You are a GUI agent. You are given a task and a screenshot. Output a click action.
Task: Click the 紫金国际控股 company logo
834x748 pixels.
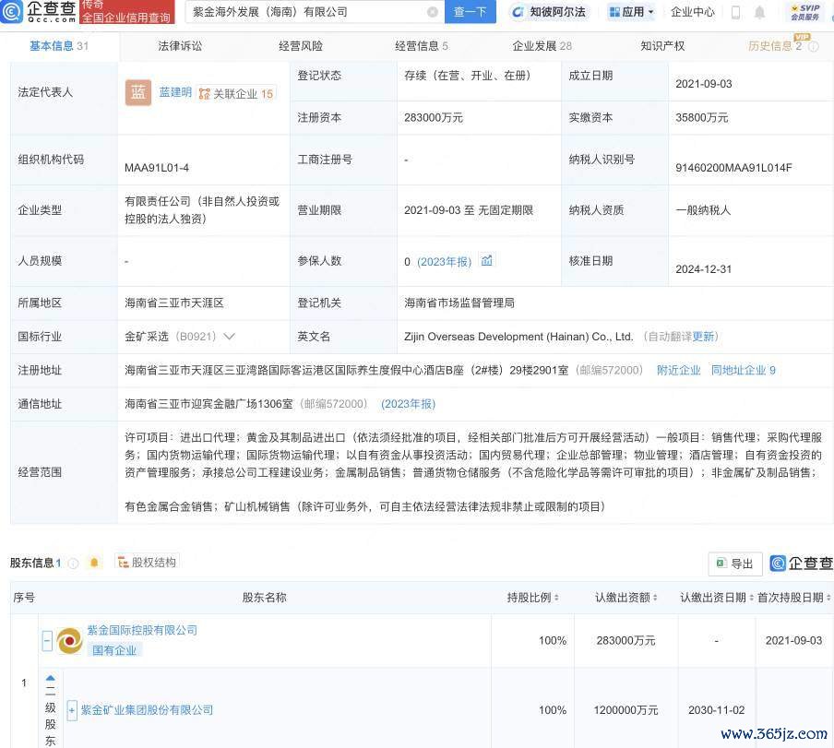click(69, 640)
